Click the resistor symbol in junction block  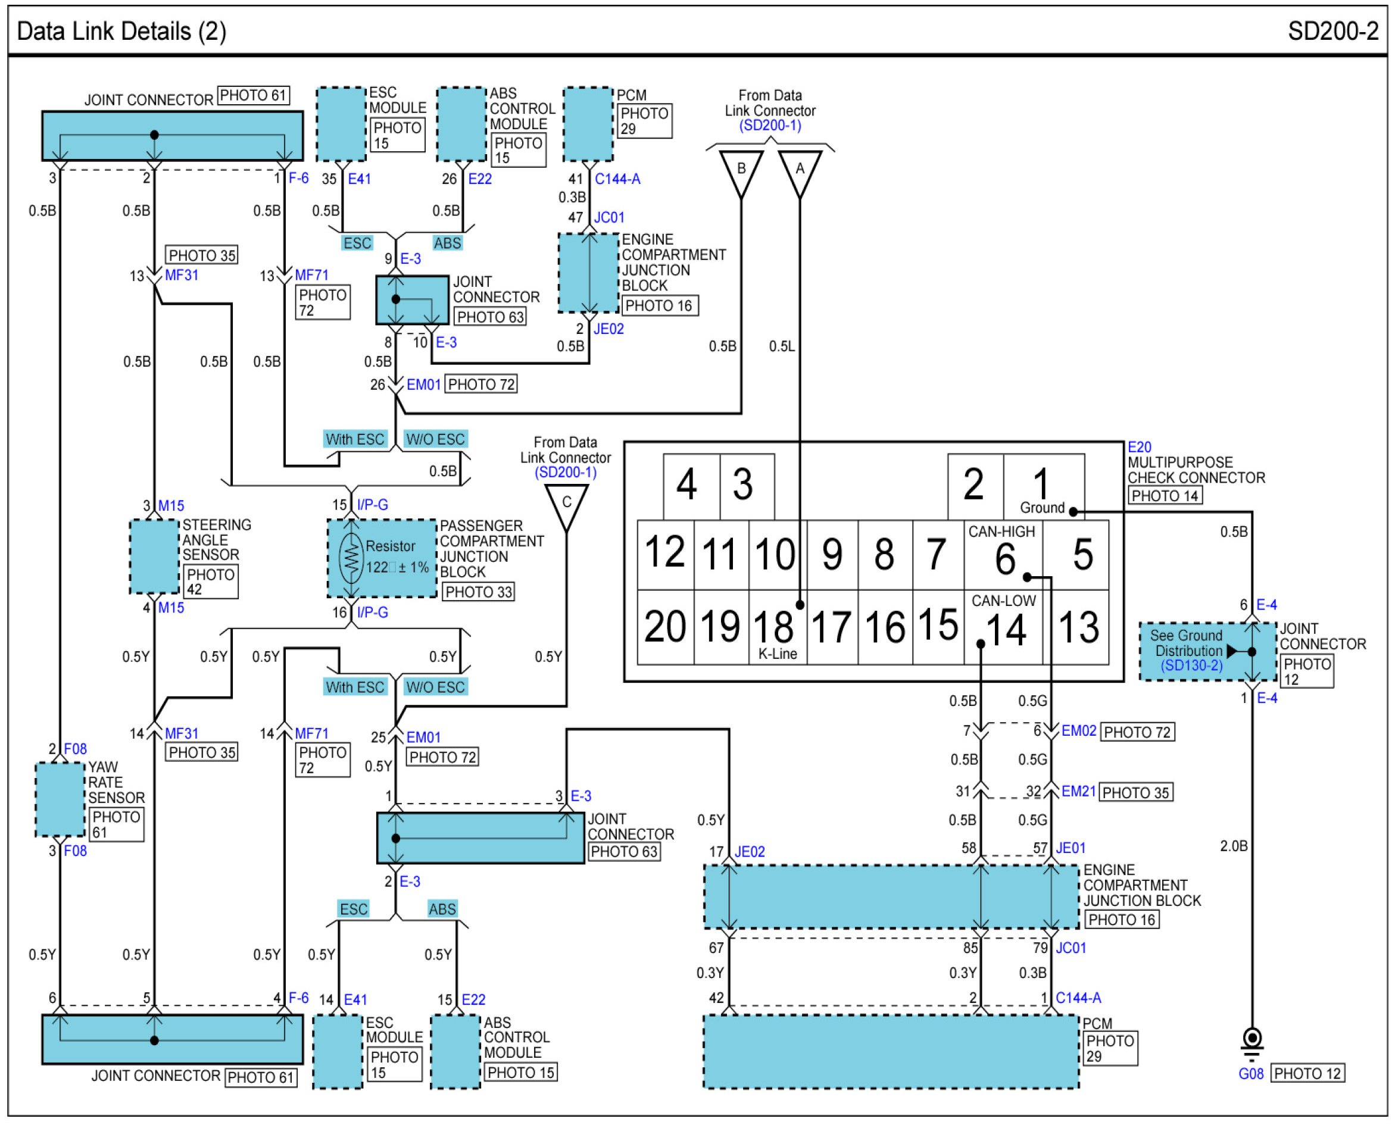pos(351,558)
